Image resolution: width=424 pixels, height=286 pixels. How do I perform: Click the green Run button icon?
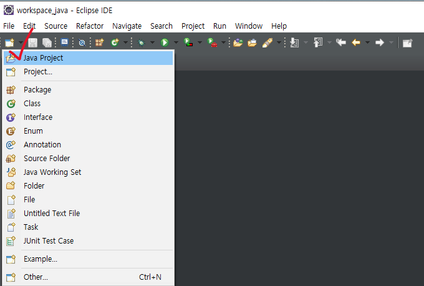point(165,42)
